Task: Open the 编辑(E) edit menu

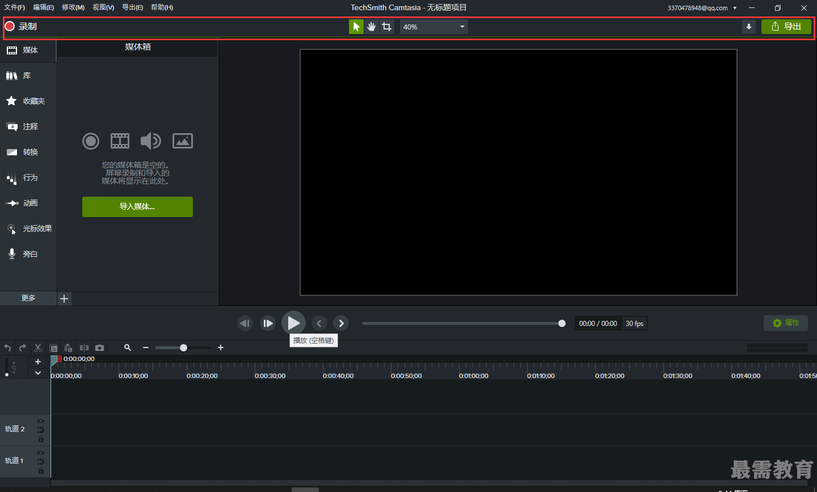Action: tap(44, 7)
